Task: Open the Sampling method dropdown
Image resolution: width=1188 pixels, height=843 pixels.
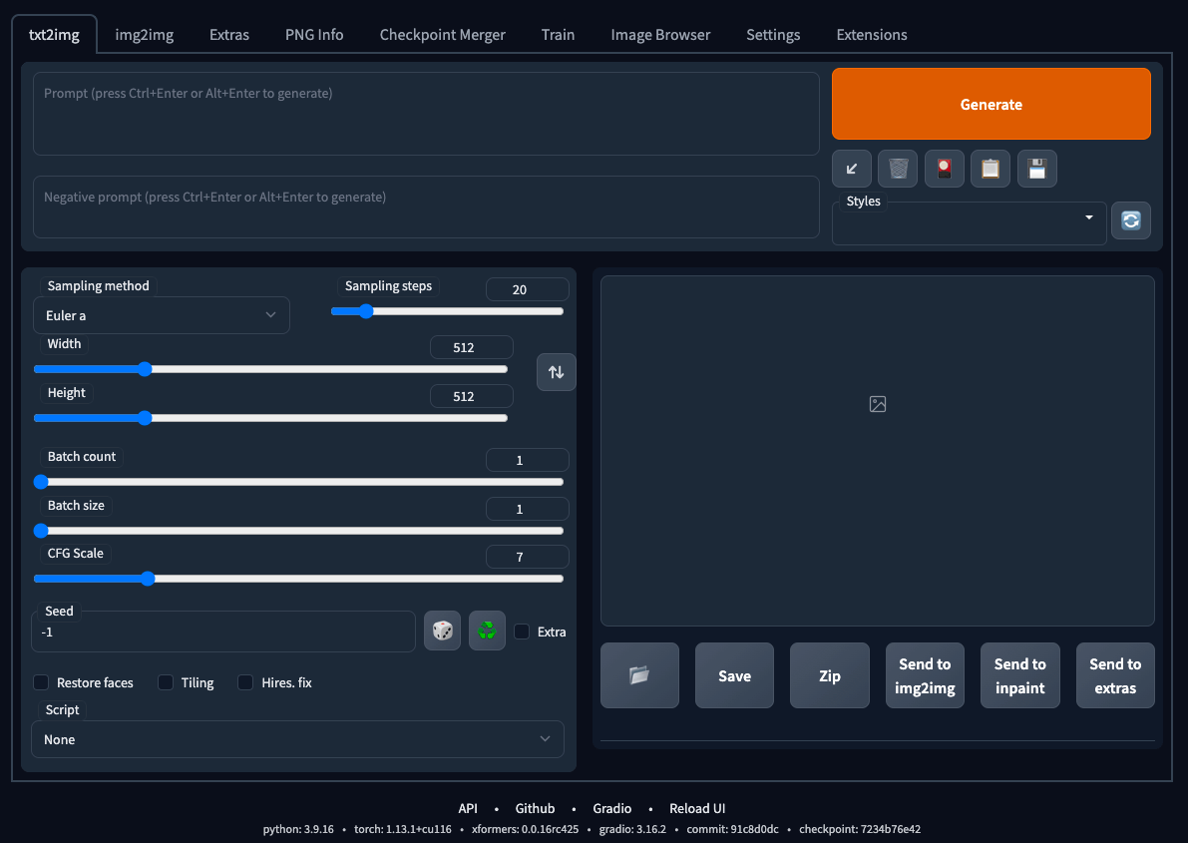Action: tap(161, 315)
